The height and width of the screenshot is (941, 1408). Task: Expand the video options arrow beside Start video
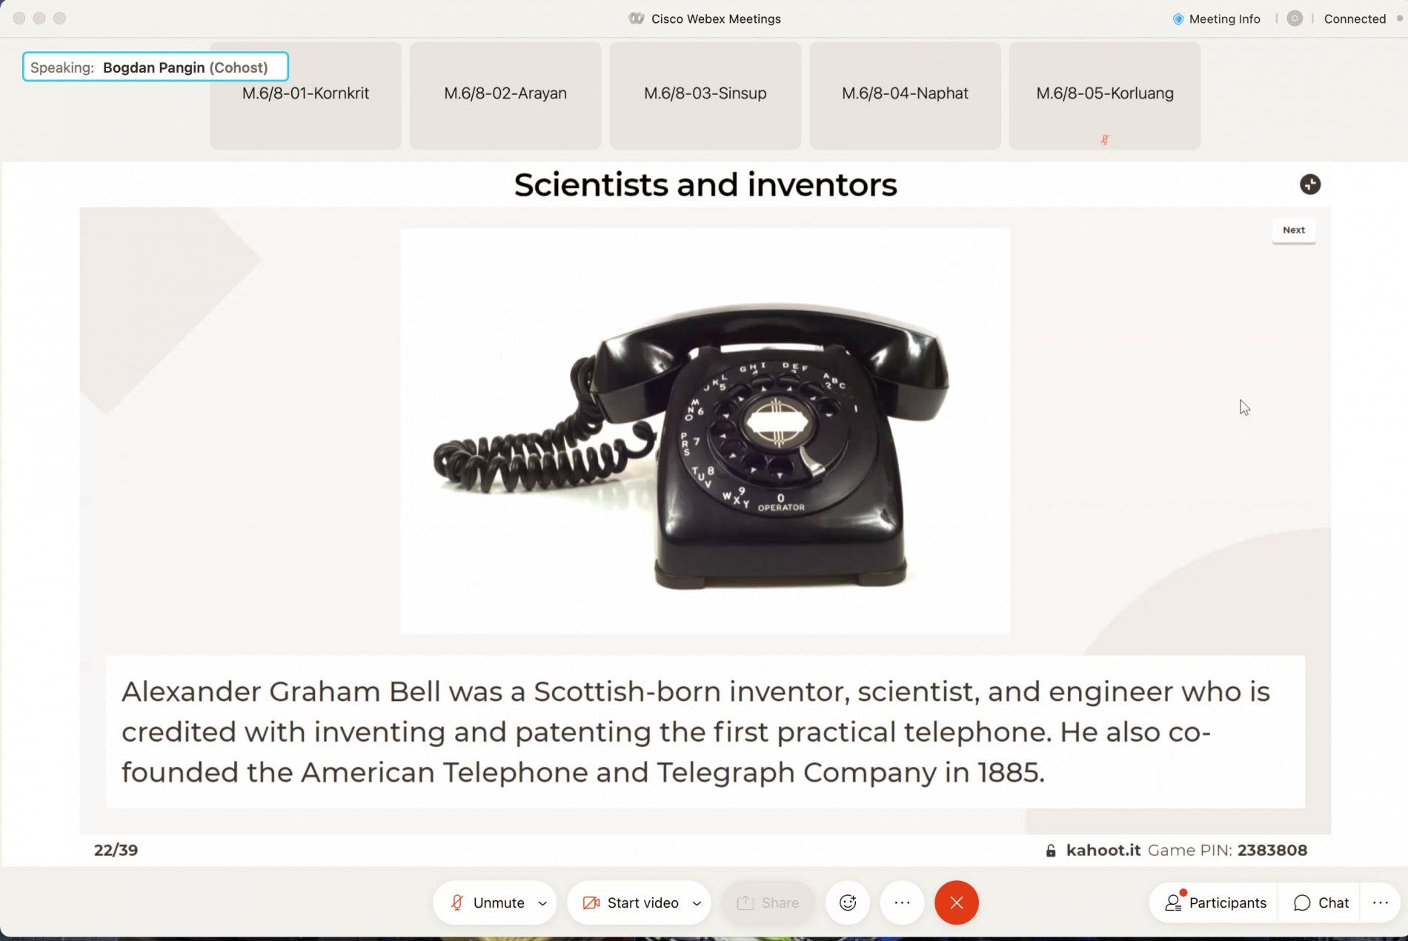point(697,903)
